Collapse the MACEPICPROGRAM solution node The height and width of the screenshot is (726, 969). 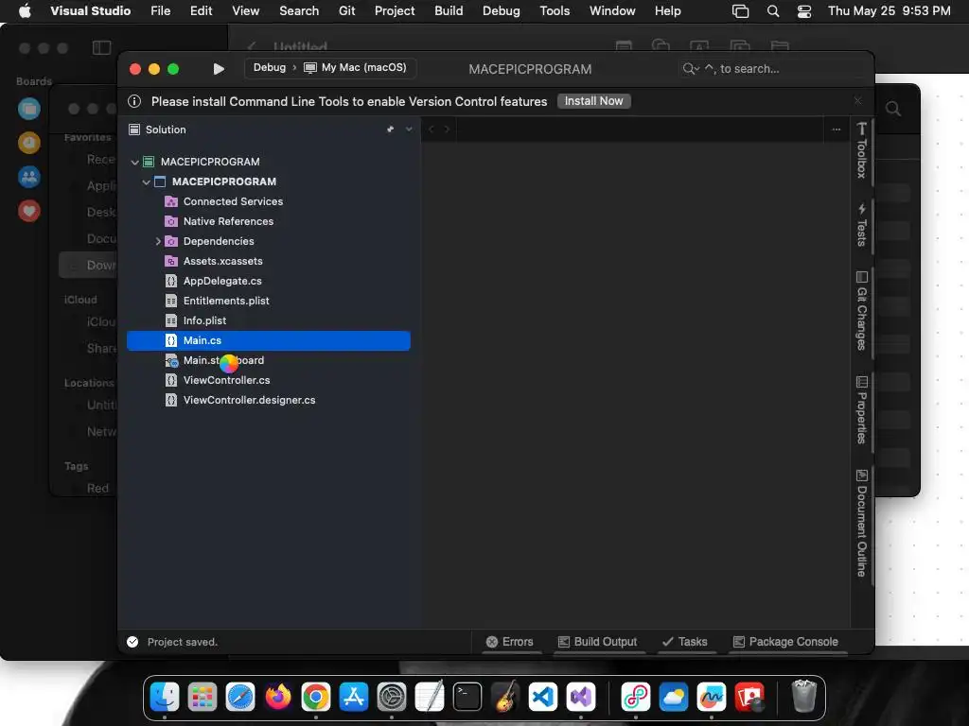(x=134, y=162)
